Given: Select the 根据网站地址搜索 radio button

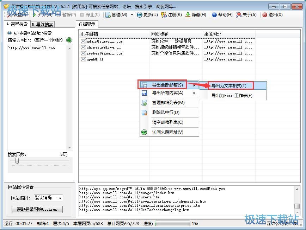Looking at the screenshot, I should 10,33.
